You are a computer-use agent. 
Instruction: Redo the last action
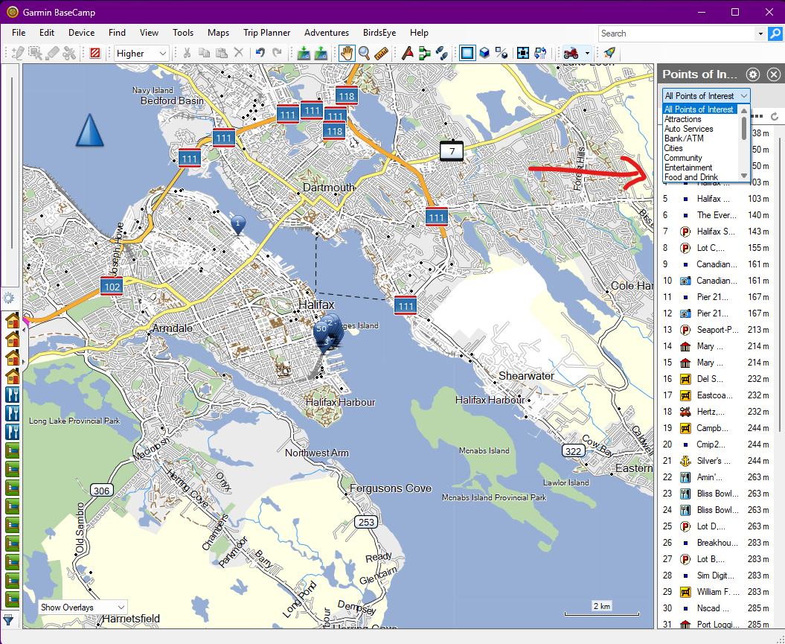[277, 53]
